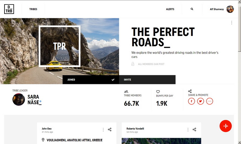The image size is (241, 144).
Task: Click share icon on Roberto Vandelli's post
Action: (194, 130)
